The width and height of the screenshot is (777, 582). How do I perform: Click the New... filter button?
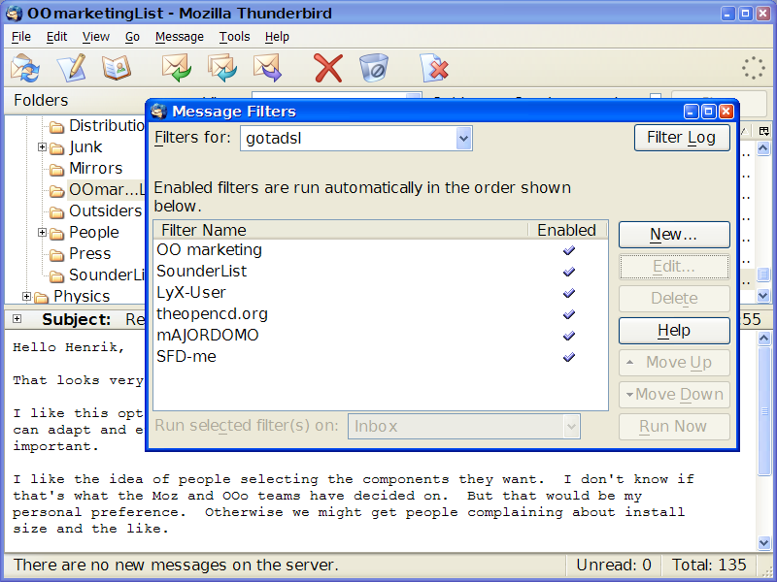tap(674, 235)
